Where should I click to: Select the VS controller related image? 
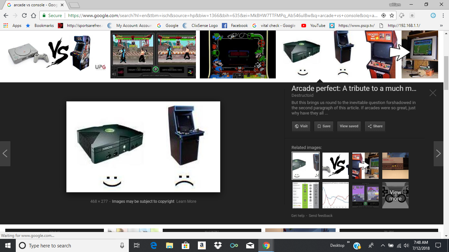(336, 166)
